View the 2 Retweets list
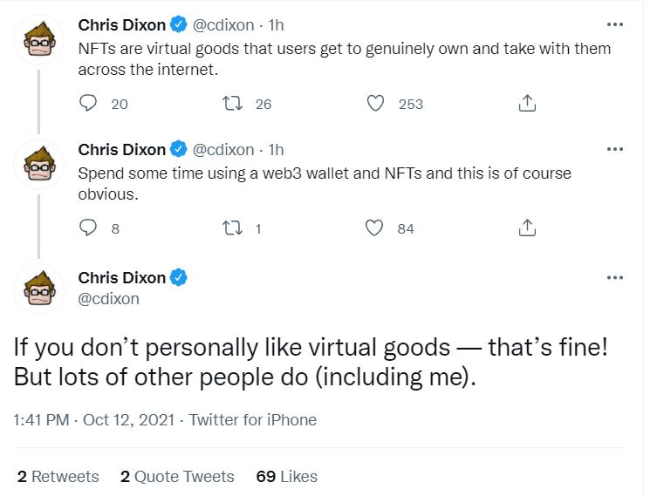The height and width of the screenshot is (496, 657). [58, 476]
